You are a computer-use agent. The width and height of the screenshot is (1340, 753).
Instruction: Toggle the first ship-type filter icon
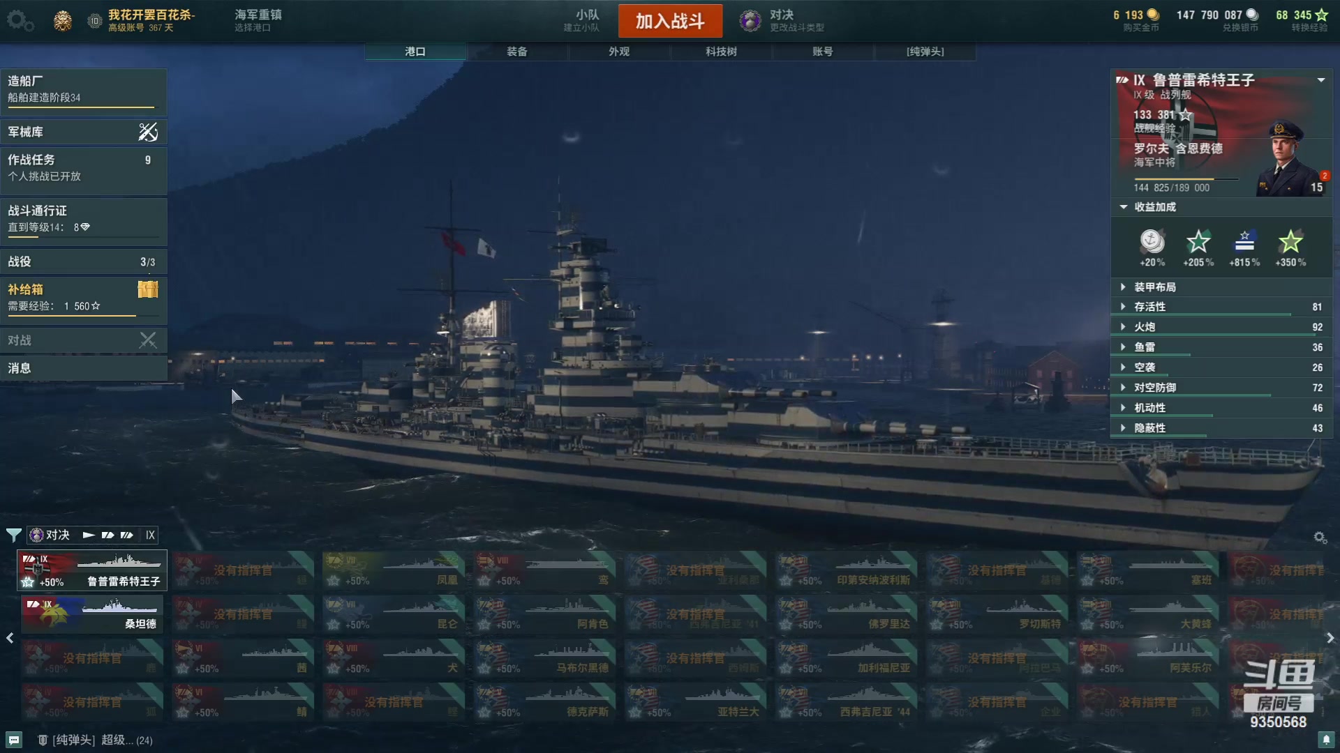[x=89, y=535]
